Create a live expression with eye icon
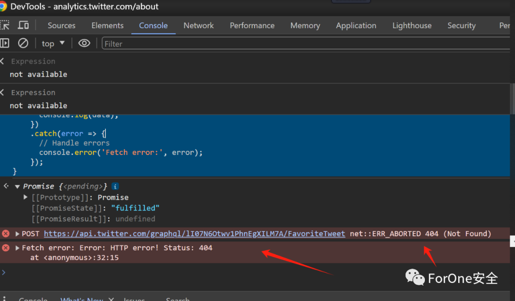515x301 pixels. (84, 43)
